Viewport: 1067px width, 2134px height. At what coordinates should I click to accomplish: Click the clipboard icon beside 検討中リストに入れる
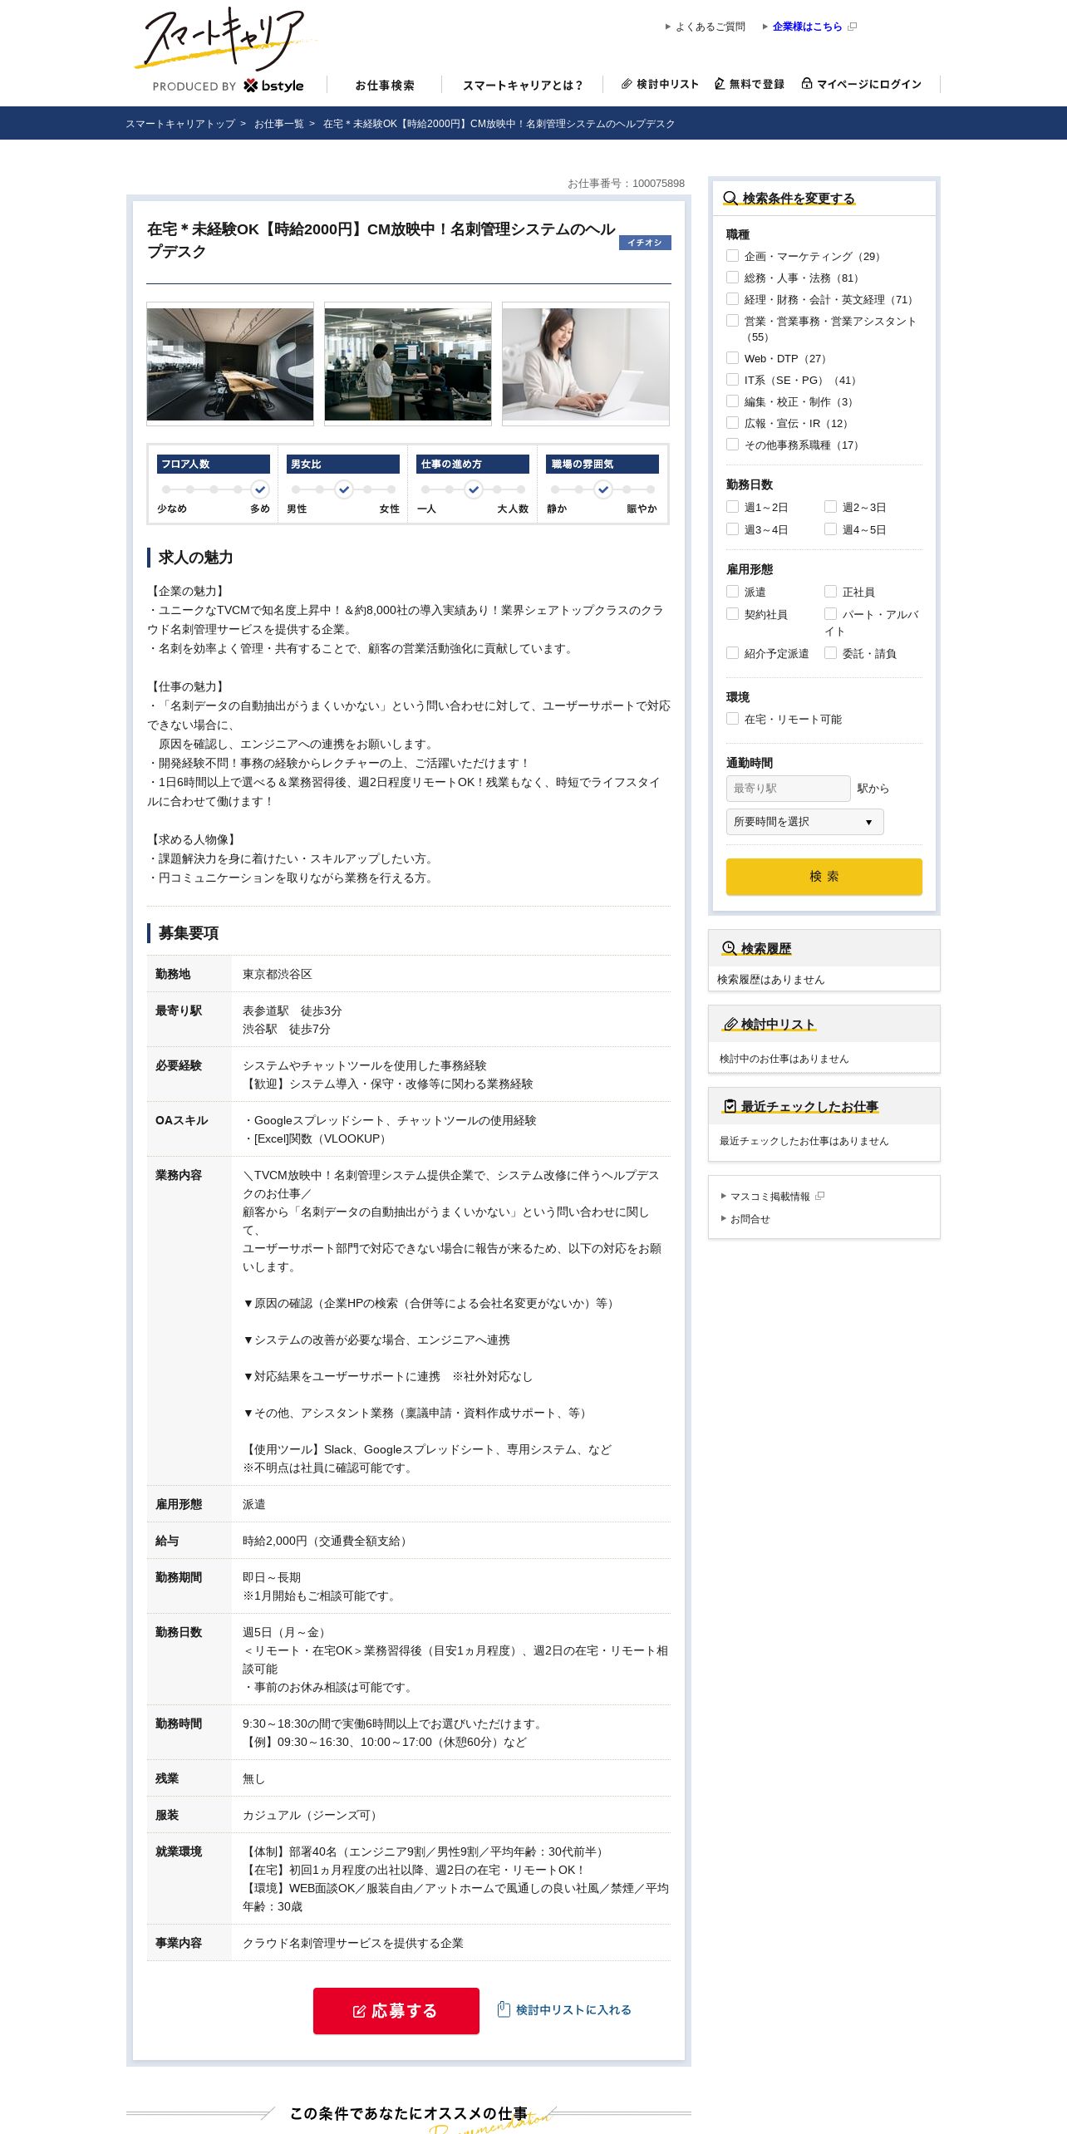[503, 2009]
